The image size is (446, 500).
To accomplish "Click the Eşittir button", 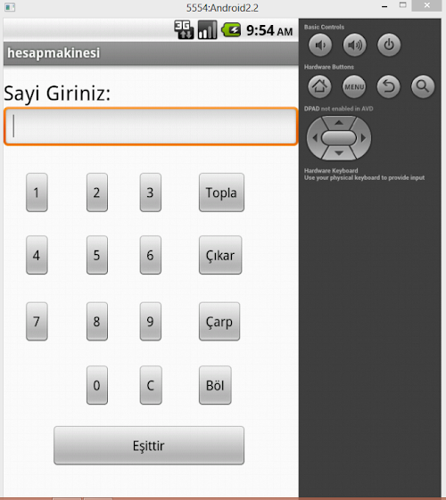I will (149, 446).
